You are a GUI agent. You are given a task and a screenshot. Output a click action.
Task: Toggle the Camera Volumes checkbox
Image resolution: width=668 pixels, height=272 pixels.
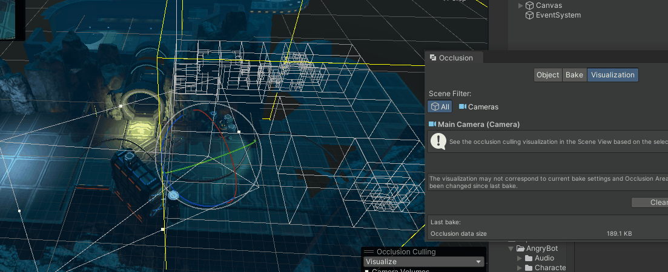(367, 270)
